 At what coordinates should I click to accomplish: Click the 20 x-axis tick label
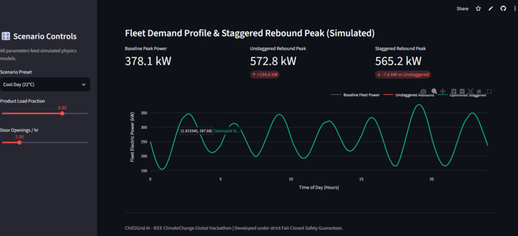point(431,179)
